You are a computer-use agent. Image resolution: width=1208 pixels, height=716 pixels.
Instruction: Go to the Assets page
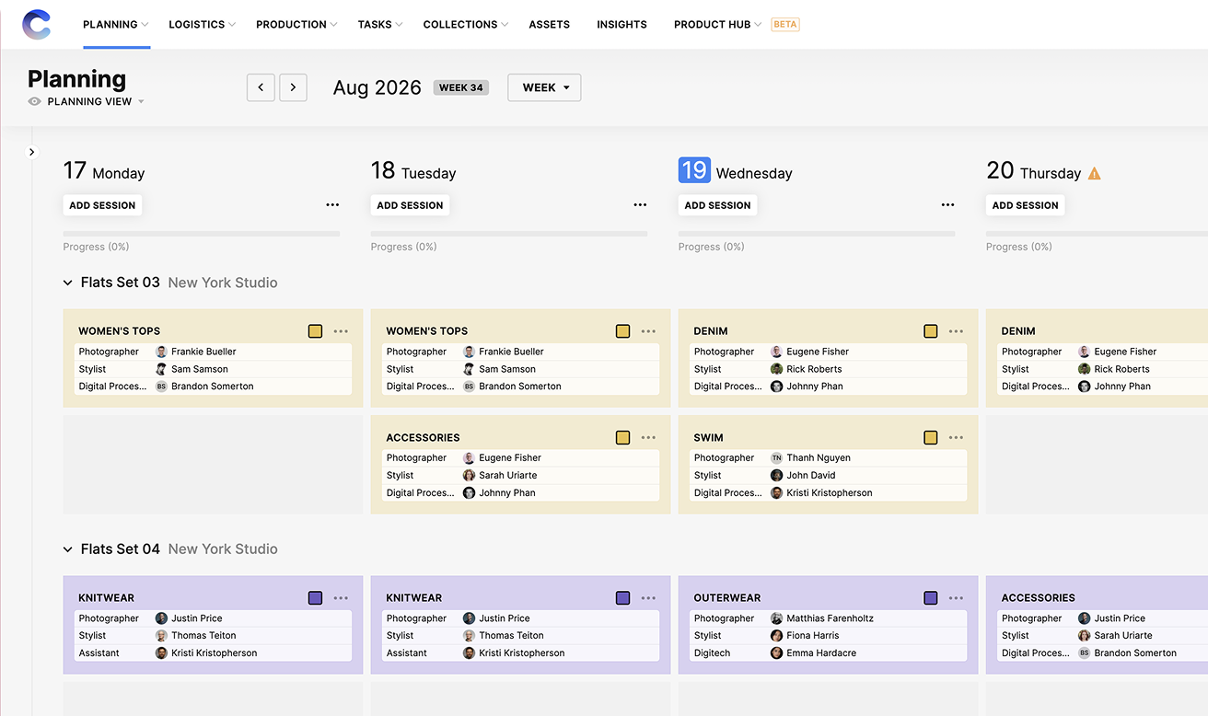click(550, 25)
